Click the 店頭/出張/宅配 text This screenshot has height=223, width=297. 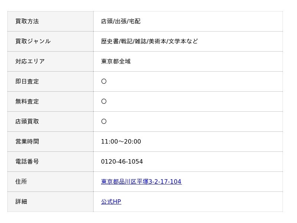pos(121,22)
